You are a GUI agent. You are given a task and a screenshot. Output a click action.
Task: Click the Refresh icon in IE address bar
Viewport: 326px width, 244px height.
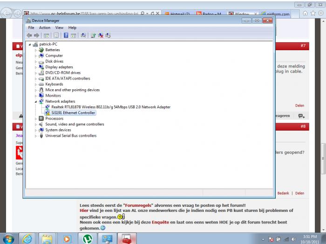pos(152,13)
